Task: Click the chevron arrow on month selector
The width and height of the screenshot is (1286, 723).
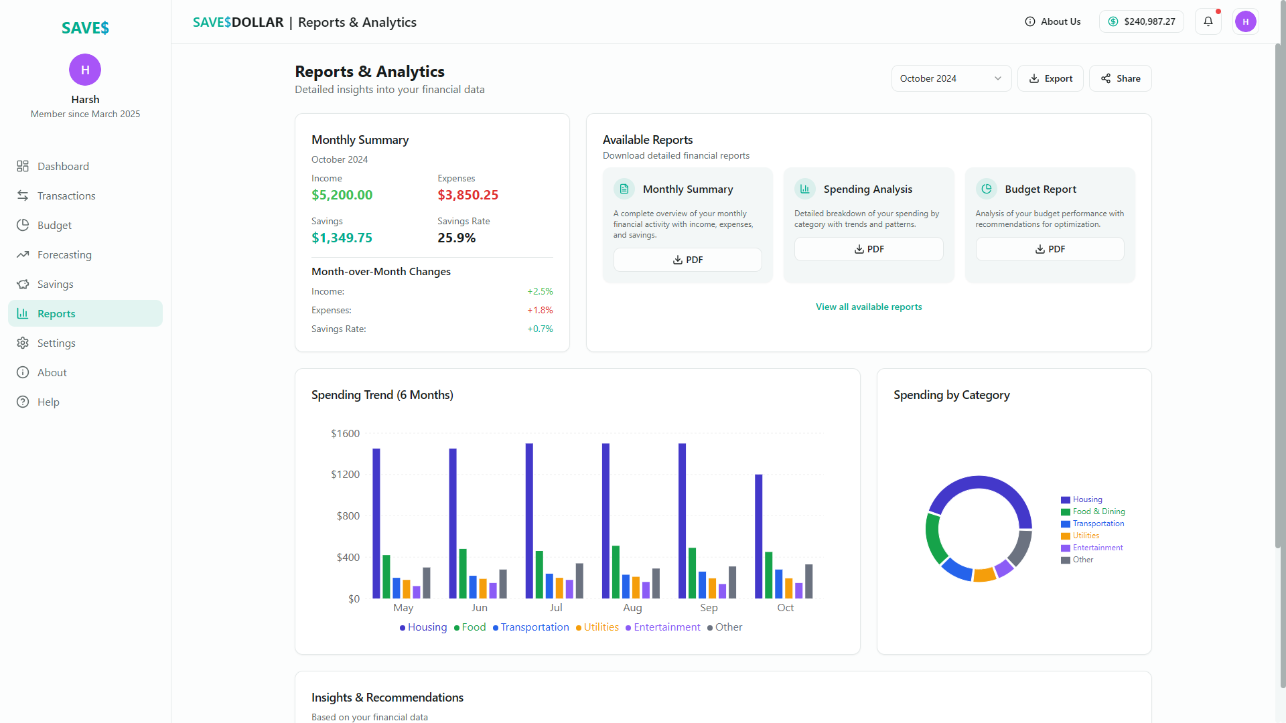Action: click(x=998, y=78)
